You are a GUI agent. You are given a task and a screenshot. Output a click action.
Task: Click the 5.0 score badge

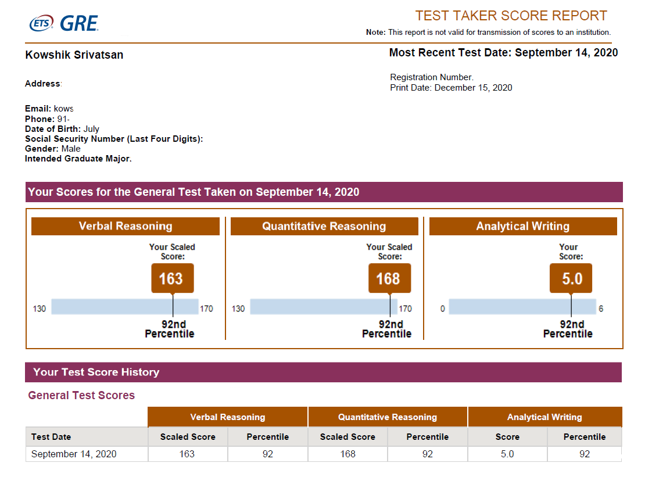pos(571,278)
